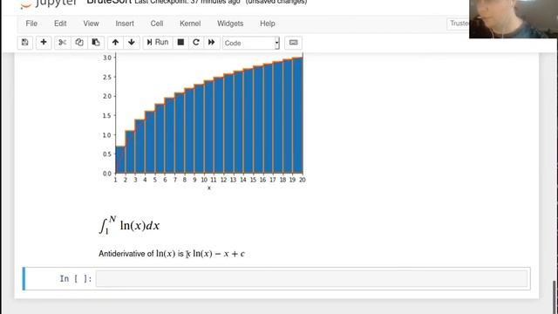Insert a cell below with plus icon

click(x=44, y=43)
